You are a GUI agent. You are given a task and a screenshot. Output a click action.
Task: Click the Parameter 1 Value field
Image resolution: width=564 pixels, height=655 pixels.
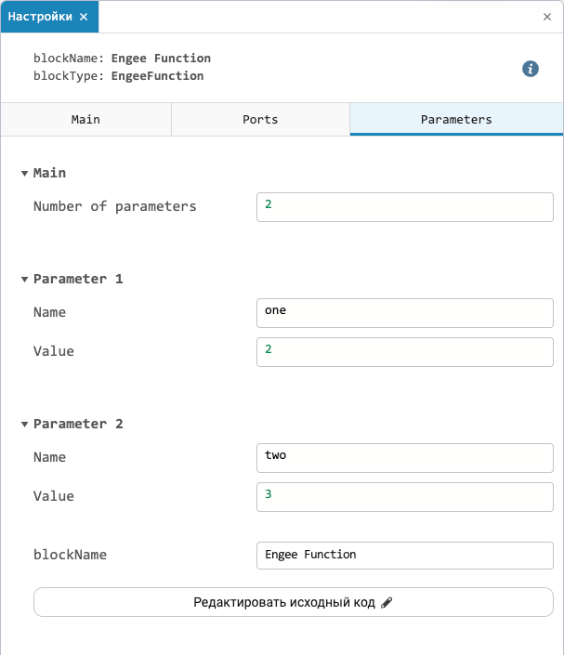(405, 352)
